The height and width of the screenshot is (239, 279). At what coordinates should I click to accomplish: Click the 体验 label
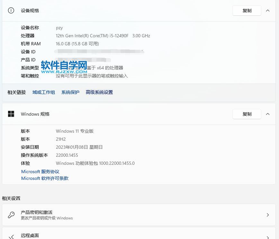pyautogui.click(x=25, y=163)
